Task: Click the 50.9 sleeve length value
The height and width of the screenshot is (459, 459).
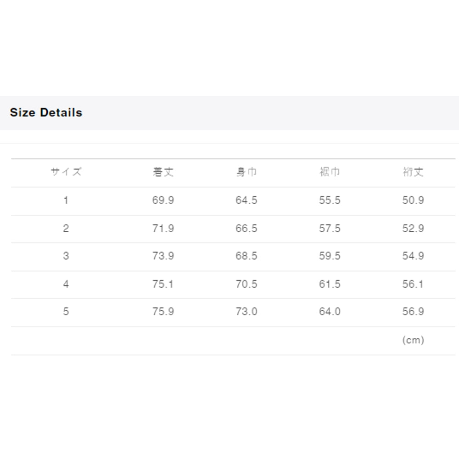Action: tap(413, 200)
